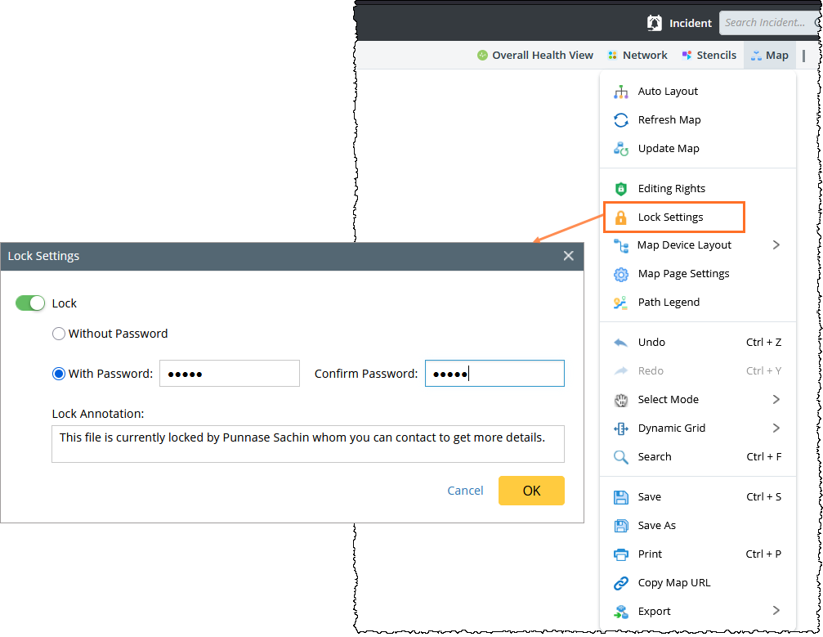Click the Incident alarm icon

654,23
